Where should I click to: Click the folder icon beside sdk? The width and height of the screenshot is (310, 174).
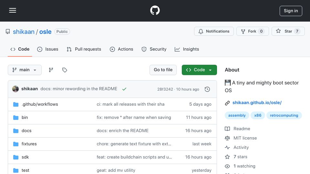16,157
